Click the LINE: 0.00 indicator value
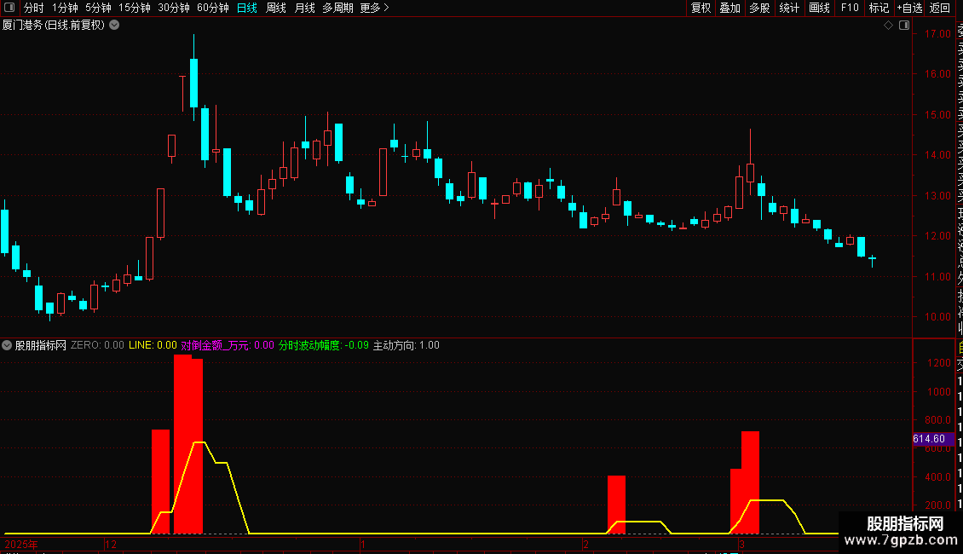The width and height of the screenshot is (963, 554). 153,345
